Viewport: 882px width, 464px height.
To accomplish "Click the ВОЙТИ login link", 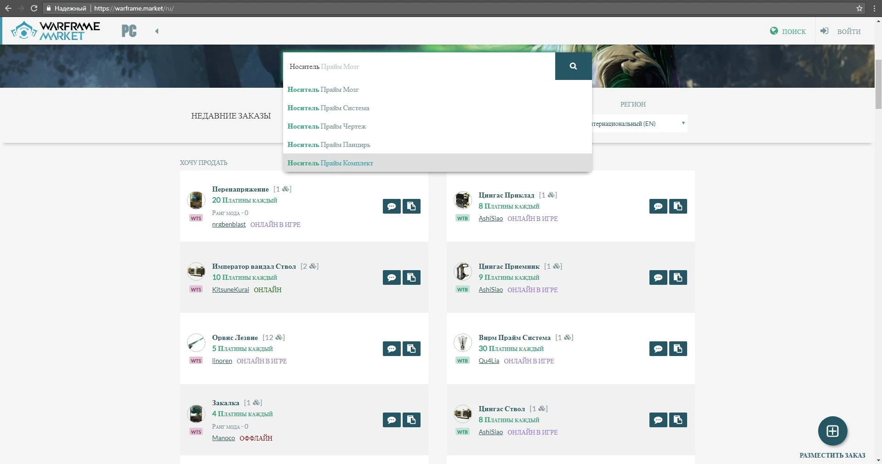I will [x=841, y=31].
